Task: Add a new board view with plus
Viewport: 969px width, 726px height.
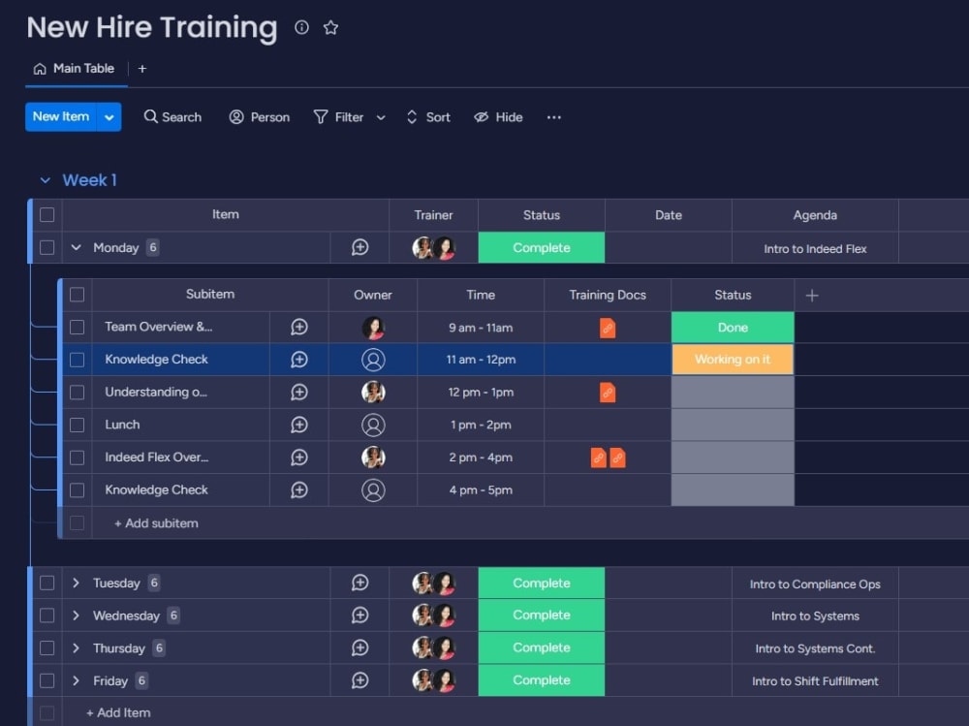Action: coord(142,69)
